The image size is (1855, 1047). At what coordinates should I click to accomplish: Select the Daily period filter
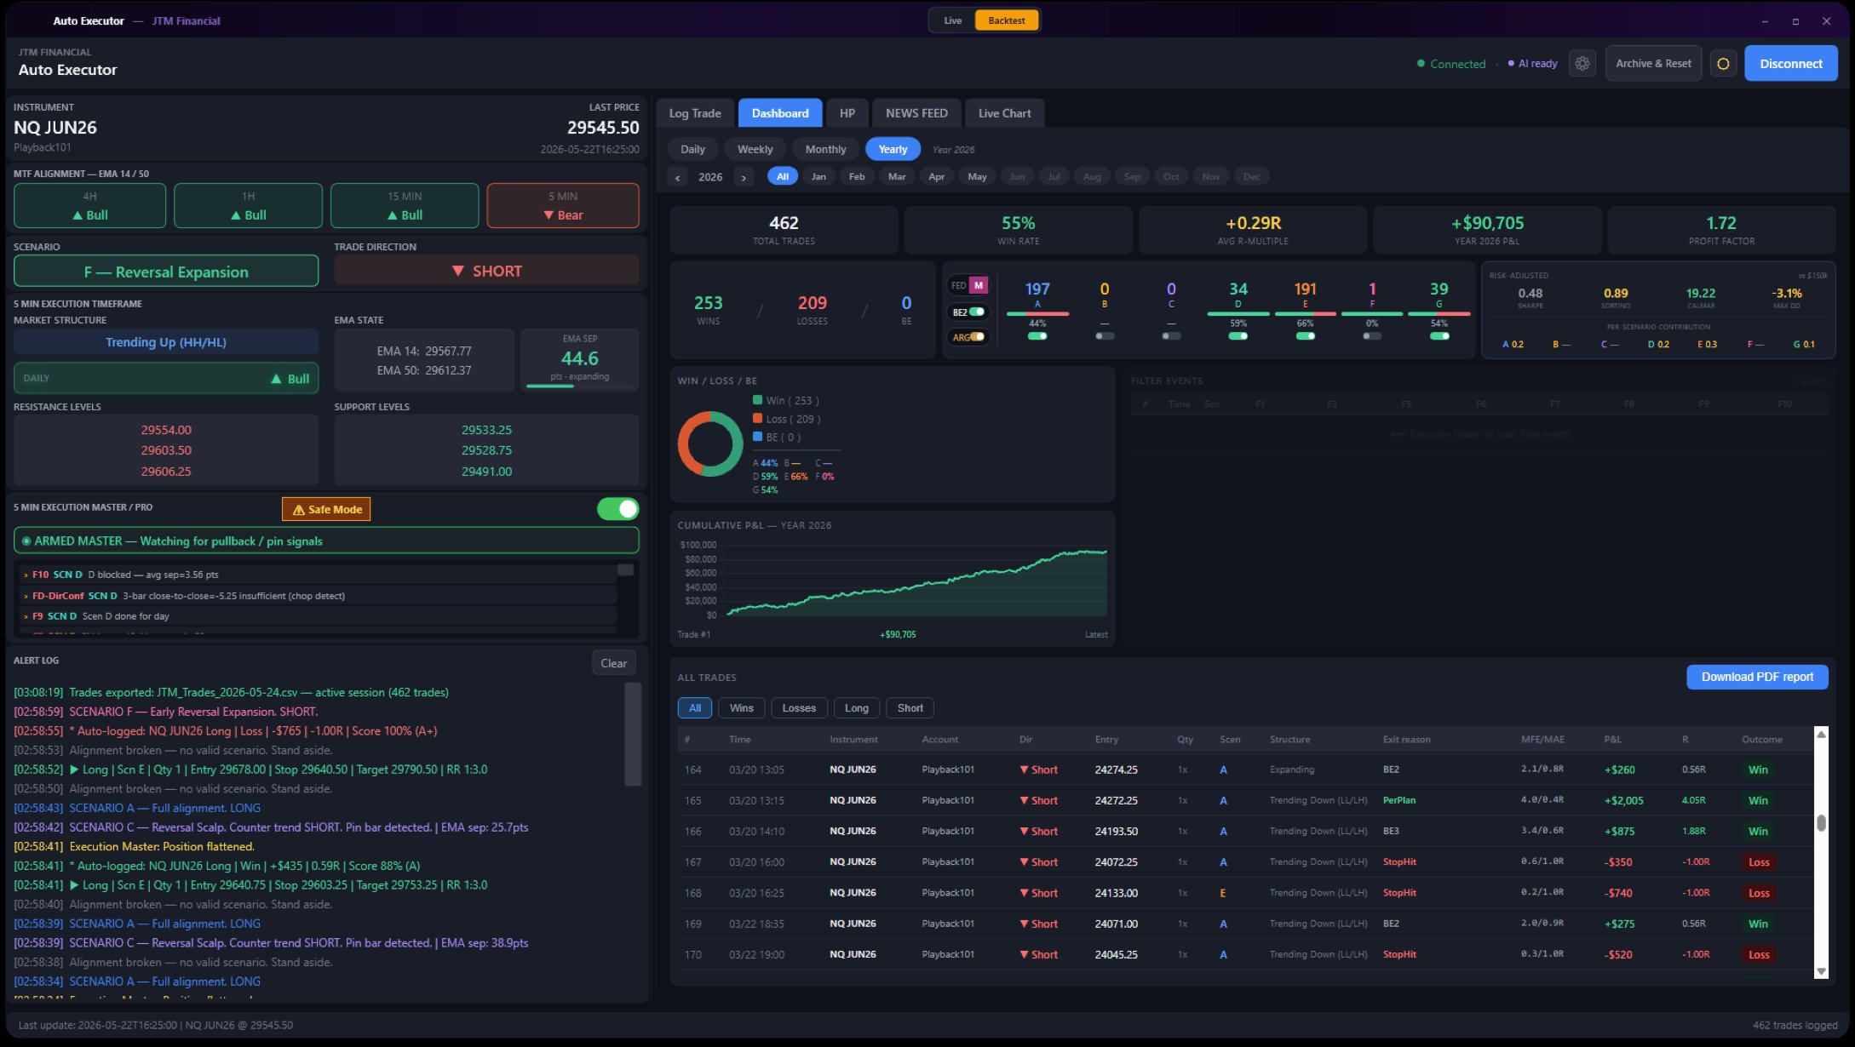[x=692, y=149]
